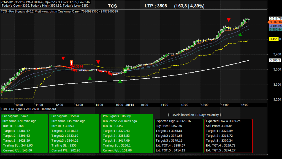Click the orange Sell signal down-arrow icon
The height and width of the screenshot is (159, 282).
pyautogui.click(x=72, y=63)
